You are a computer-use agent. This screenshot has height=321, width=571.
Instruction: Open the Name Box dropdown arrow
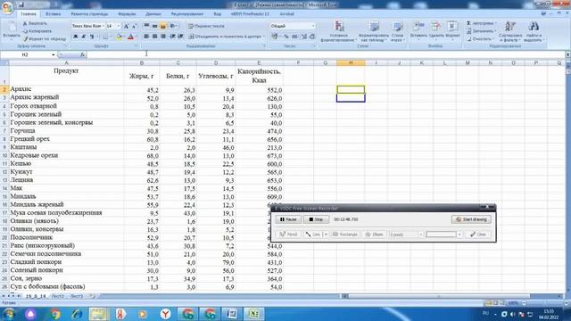click(x=54, y=54)
